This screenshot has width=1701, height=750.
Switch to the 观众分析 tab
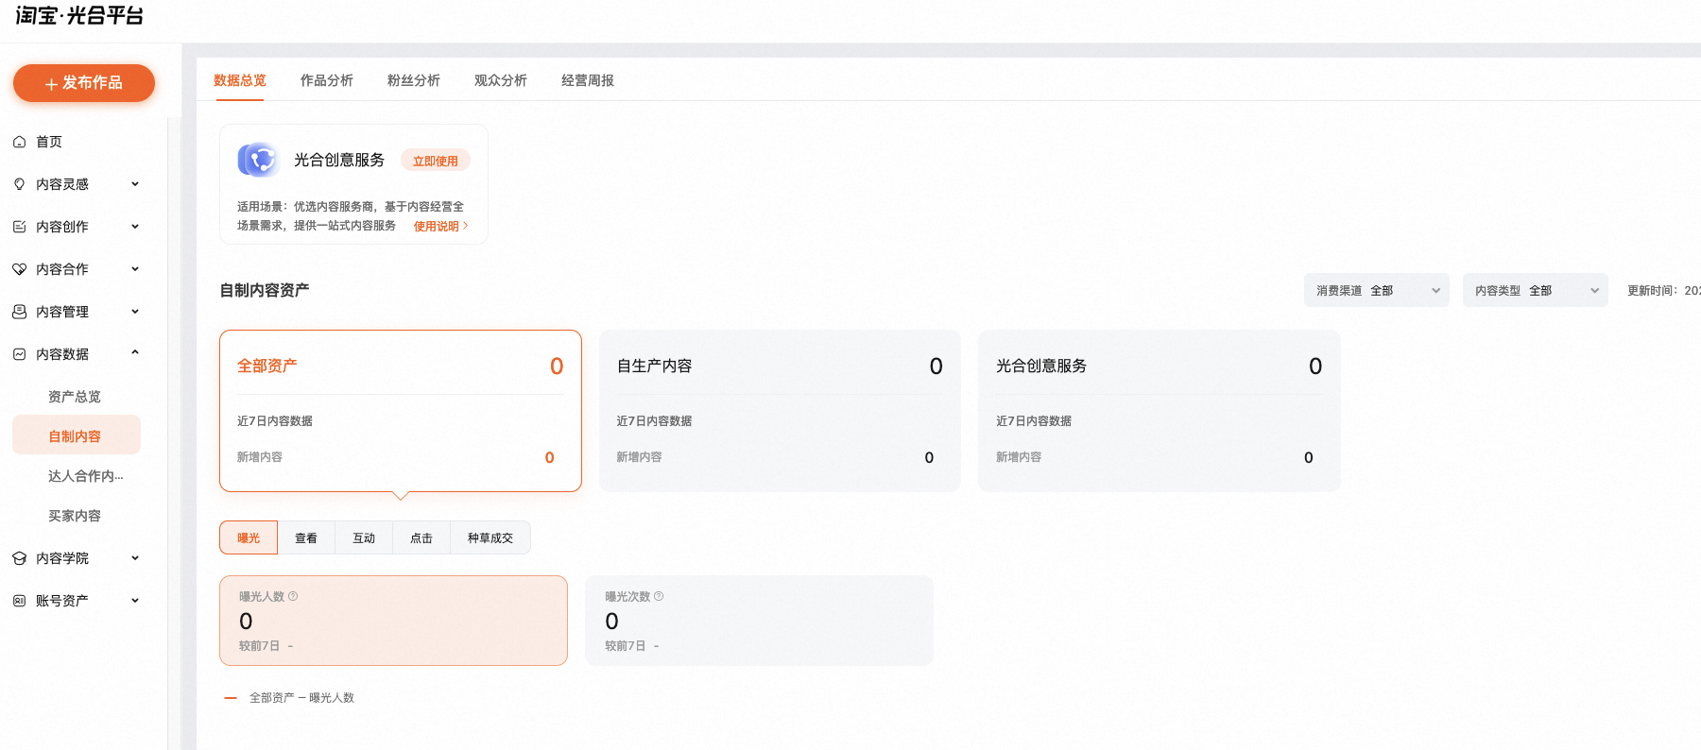point(501,80)
